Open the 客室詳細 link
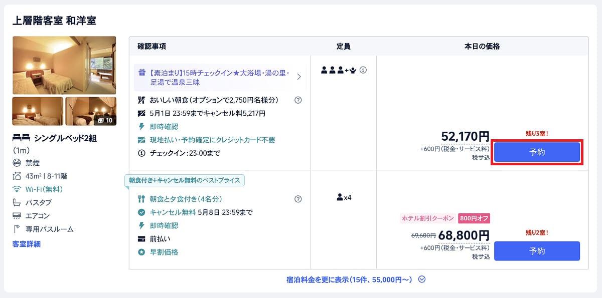The height and width of the screenshot is (298, 602). pyautogui.click(x=26, y=244)
